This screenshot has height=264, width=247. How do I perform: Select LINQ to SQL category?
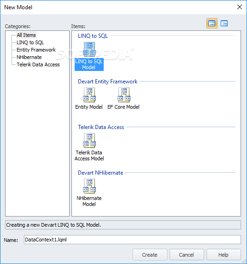(30, 42)
